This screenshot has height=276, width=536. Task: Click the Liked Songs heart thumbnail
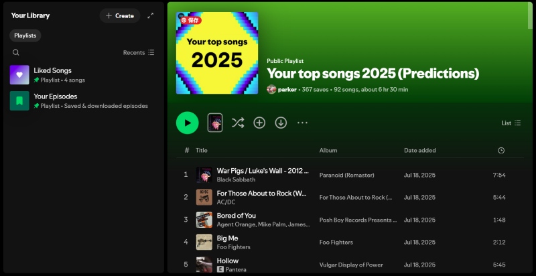(x=19, y=75)
